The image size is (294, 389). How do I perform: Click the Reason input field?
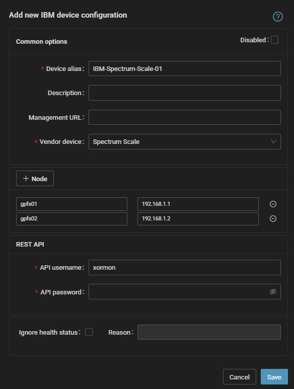click(209, 332)
